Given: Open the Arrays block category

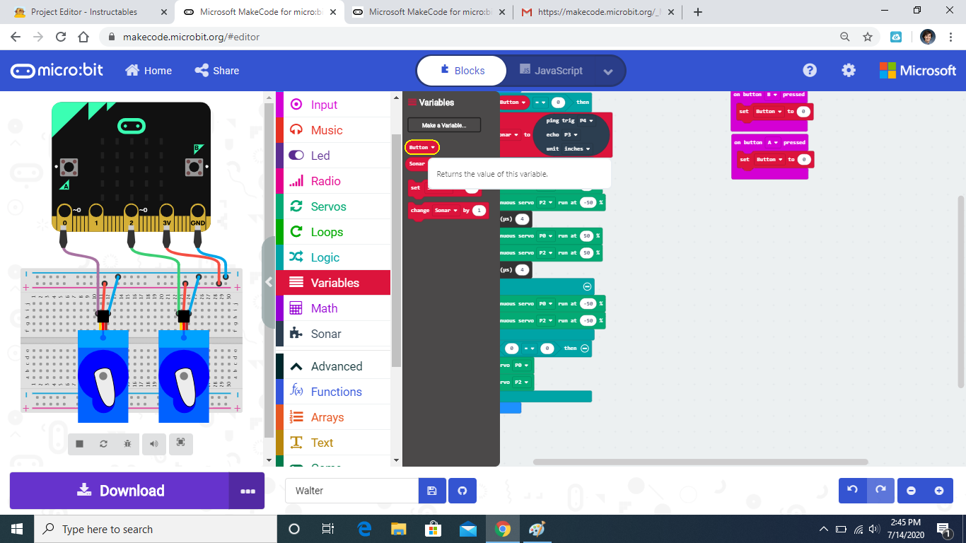Looking at the screenshot, I should point(332,417).
